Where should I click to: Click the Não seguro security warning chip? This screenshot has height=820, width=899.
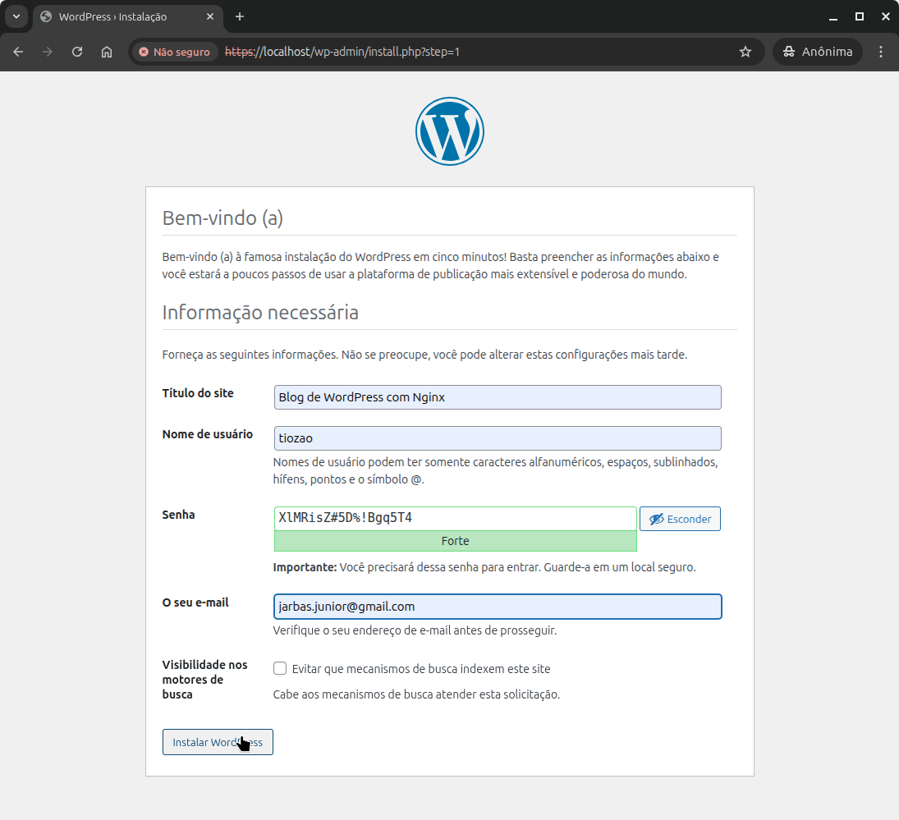click(175, 52)
